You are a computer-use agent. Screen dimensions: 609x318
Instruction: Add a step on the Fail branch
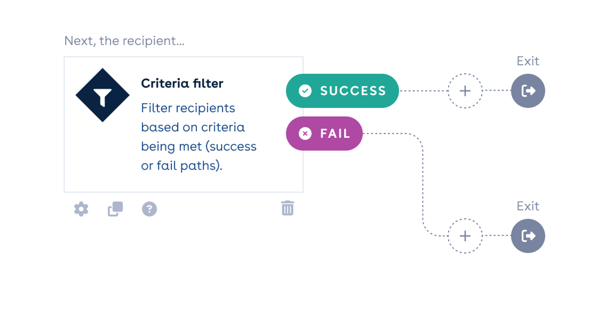pyautogui.click(x=465, y=235)
